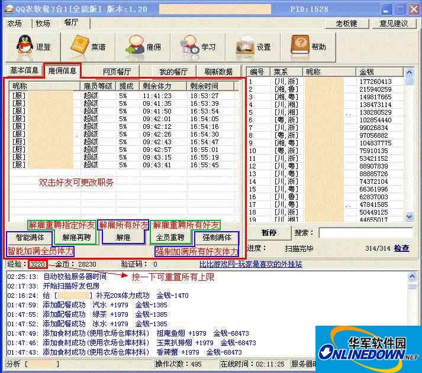Viewport: 422px width, 373px height.
Task: Click friend list scrollbar down arrow
Action: coord(410,216)
